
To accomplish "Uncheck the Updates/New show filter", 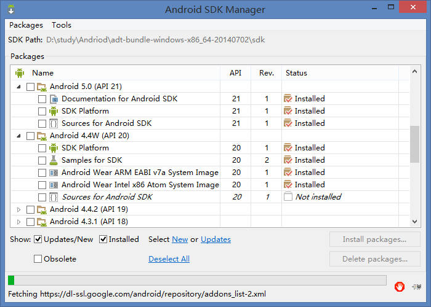I will [38, 239].
